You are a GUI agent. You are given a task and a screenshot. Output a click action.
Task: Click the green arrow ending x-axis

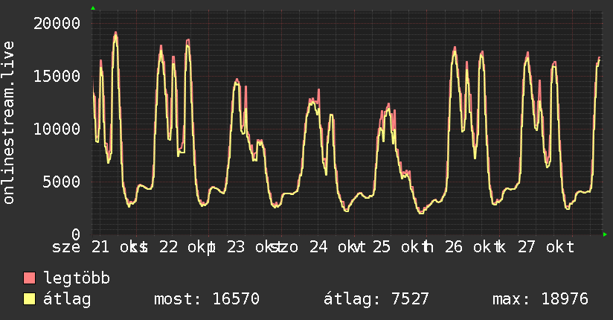click(605, 234)
